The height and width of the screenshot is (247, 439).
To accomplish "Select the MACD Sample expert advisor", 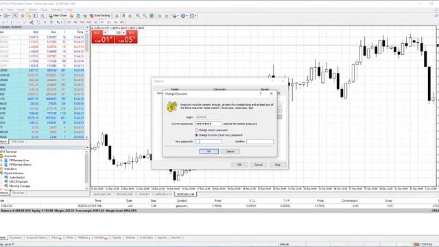I will point(19,181).
